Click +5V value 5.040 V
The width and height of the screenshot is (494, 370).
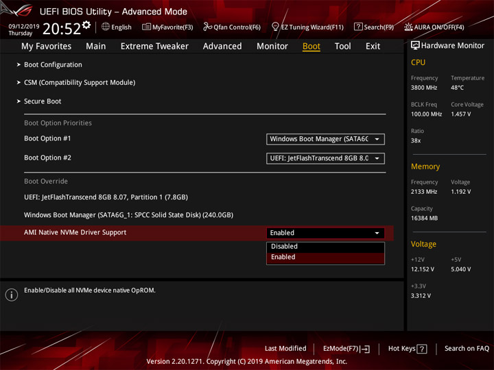click(460, 270)
